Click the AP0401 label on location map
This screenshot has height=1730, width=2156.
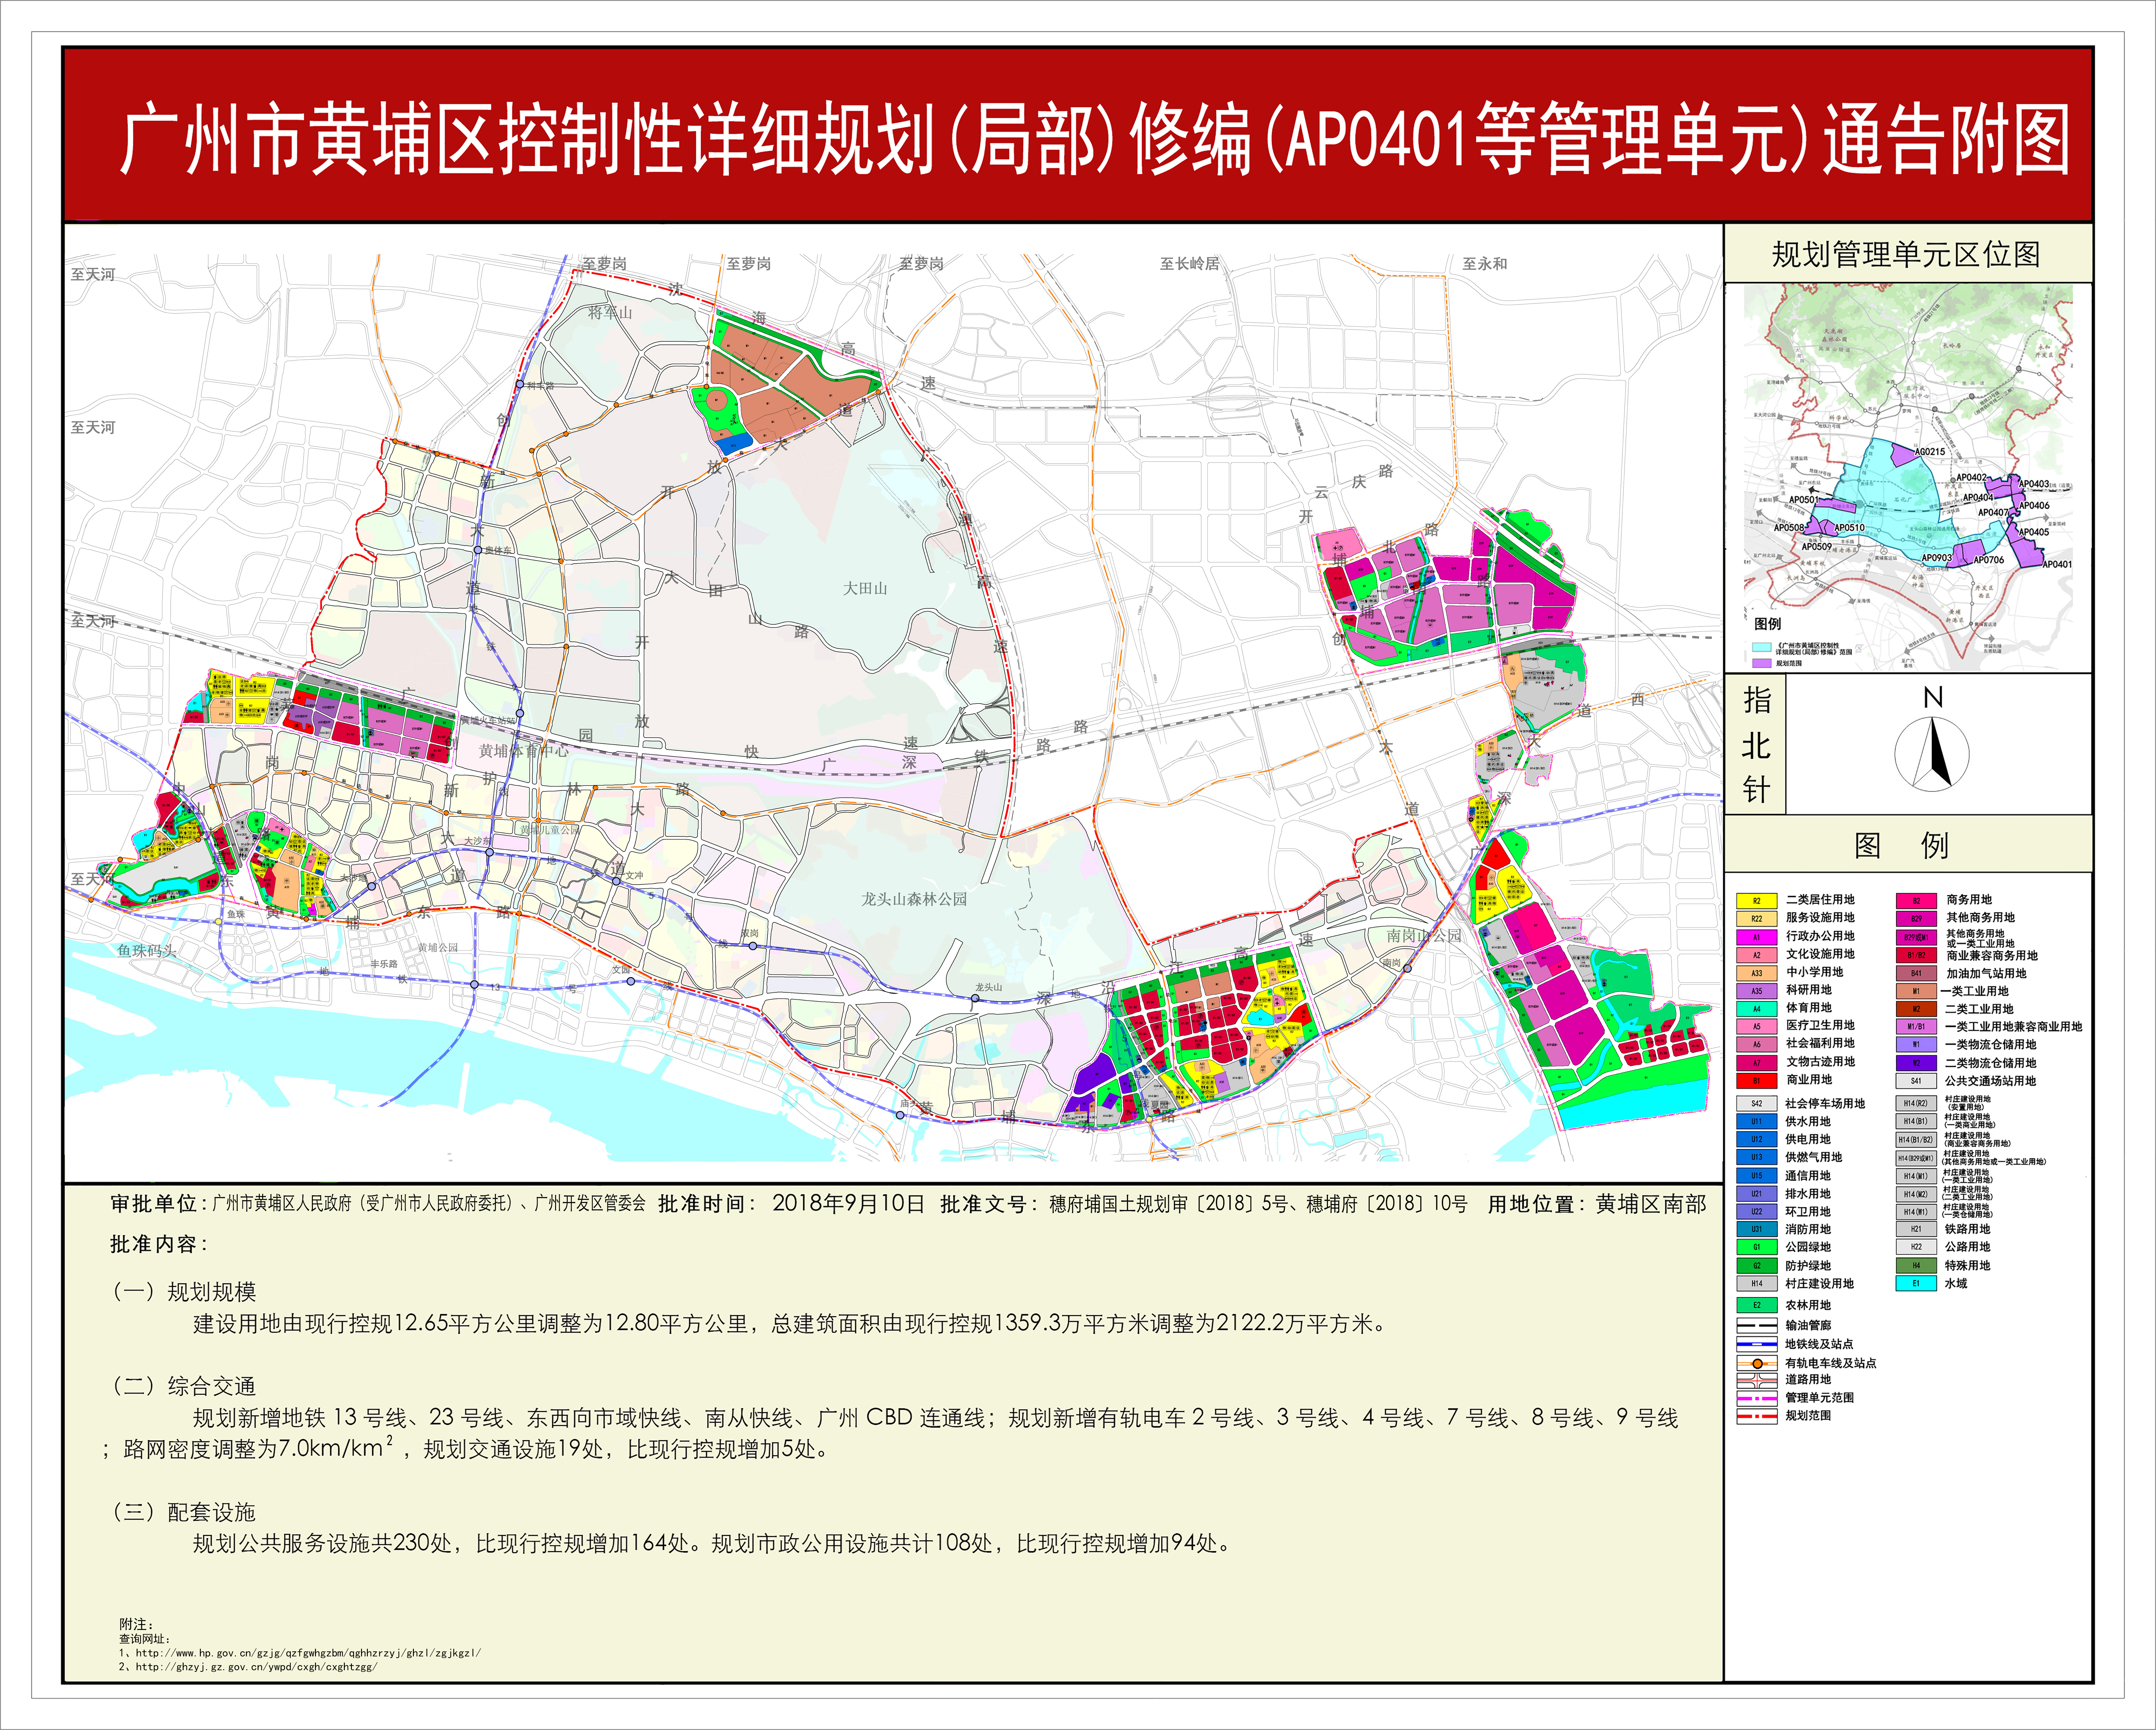pyautogui.click(x=2057, y=565)
